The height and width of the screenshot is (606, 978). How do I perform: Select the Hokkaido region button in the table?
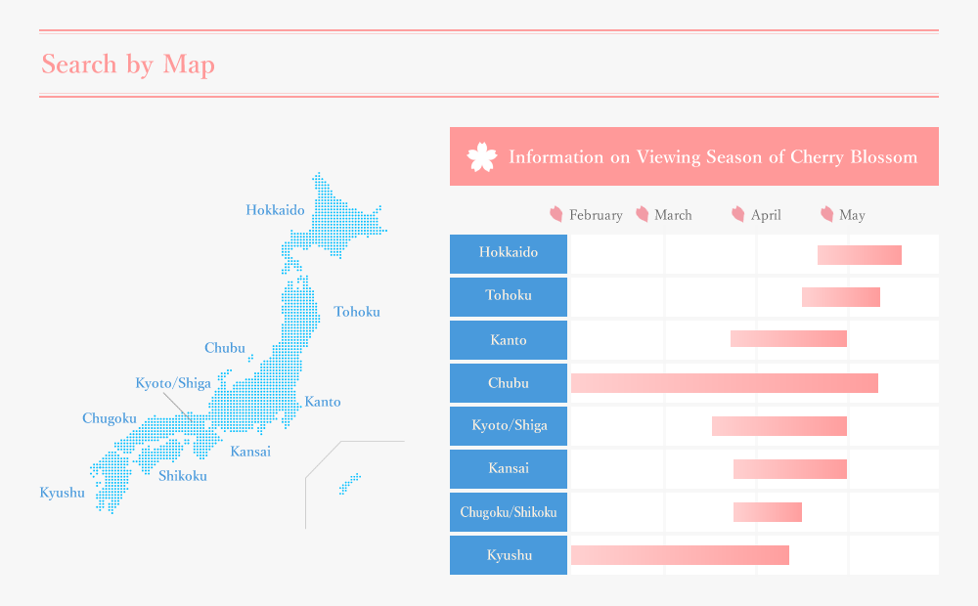point(509,254)
